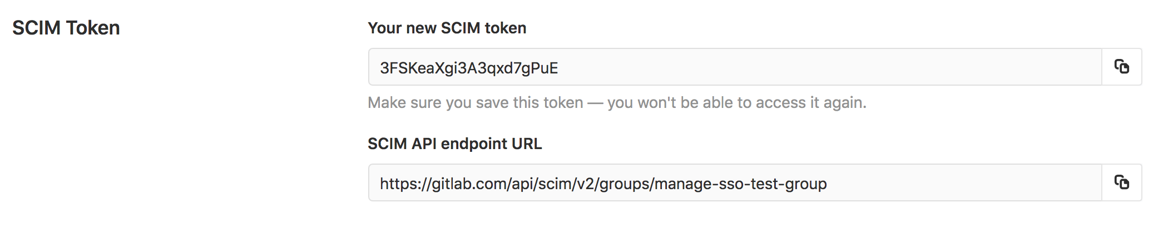
Task: Click empty space right of the token value
Action: point(834,68)
